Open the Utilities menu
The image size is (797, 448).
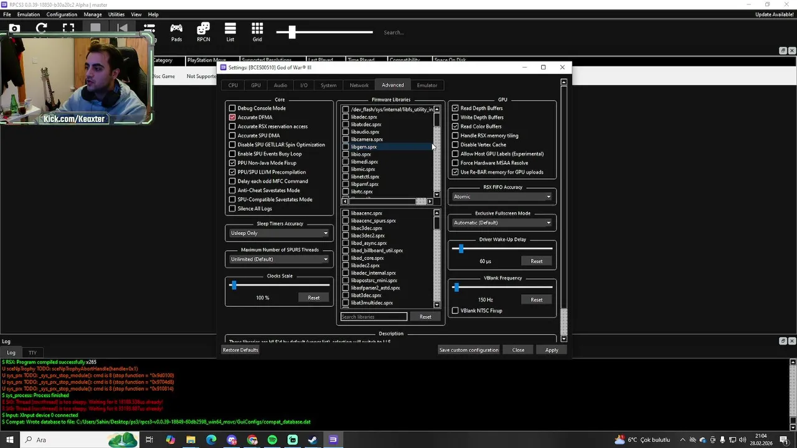[x=116, y=14]
